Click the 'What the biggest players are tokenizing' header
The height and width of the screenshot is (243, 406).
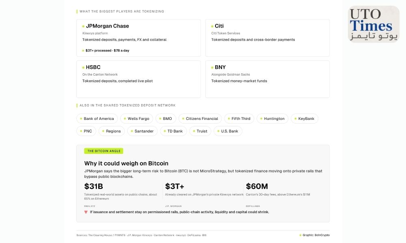tap(122, 11)
